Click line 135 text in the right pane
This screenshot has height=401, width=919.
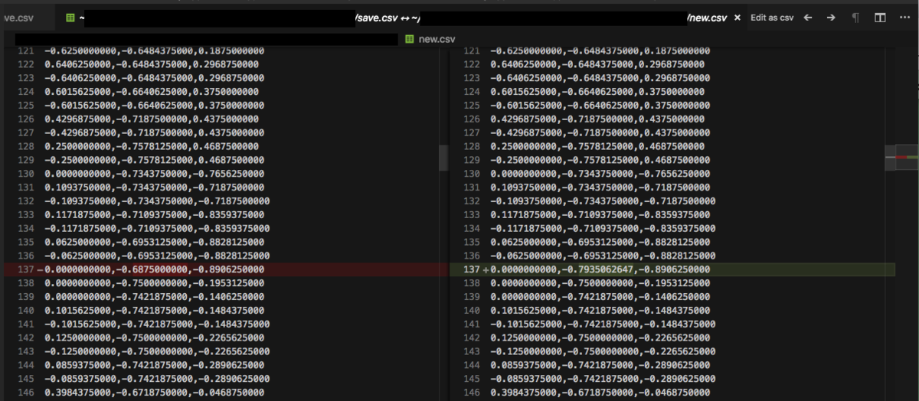click(x=600, y=242)
